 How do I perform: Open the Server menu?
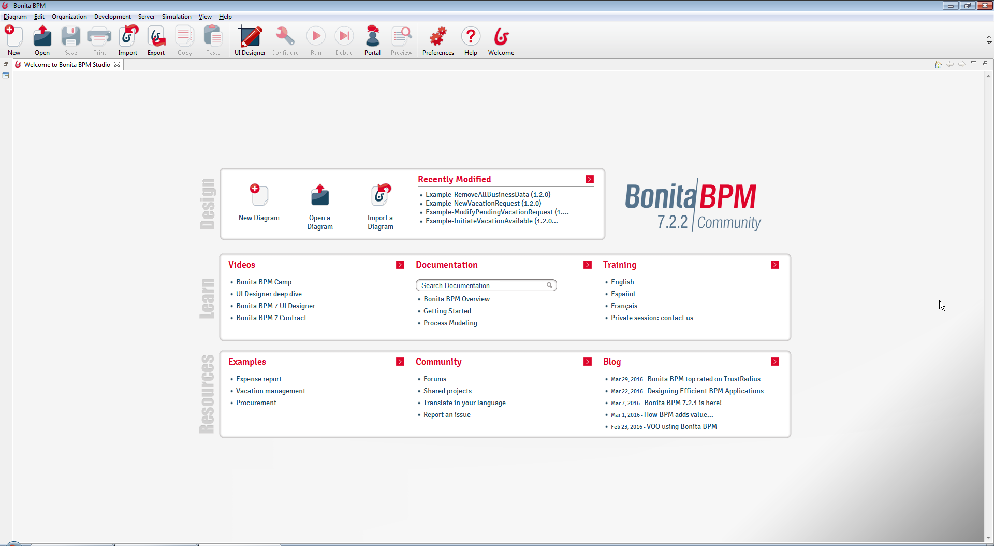[147, 17]
